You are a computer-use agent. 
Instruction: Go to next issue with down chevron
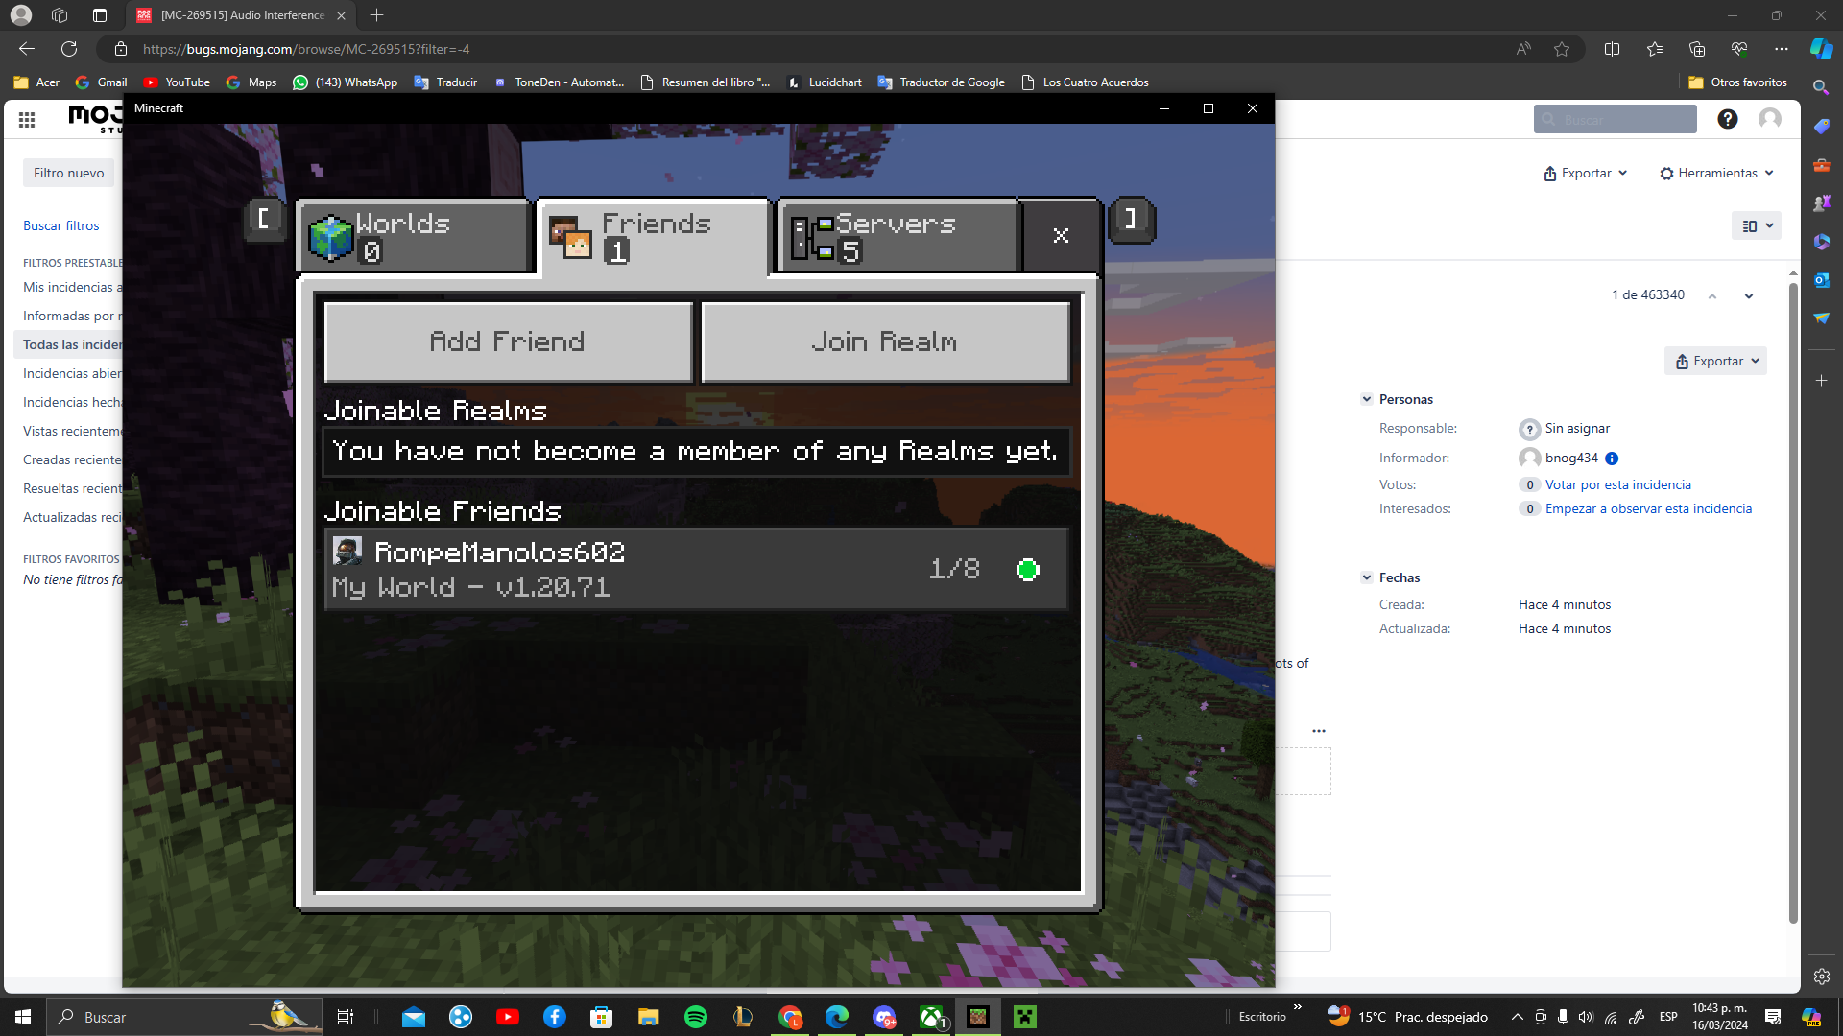(x=1748, y=296)
